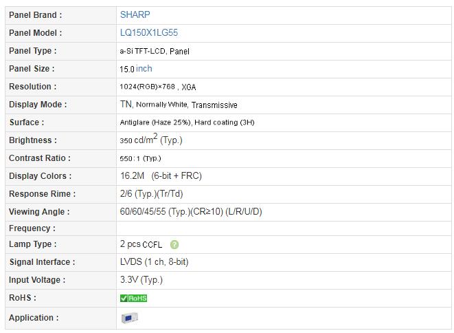Screen dimensions: 454x333
Task: Open the SHARP brand link
Action: [135, 14]
